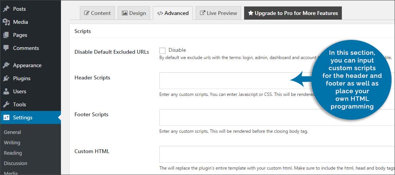Click the Users person icon
The image size is (395, 175).
6,91
